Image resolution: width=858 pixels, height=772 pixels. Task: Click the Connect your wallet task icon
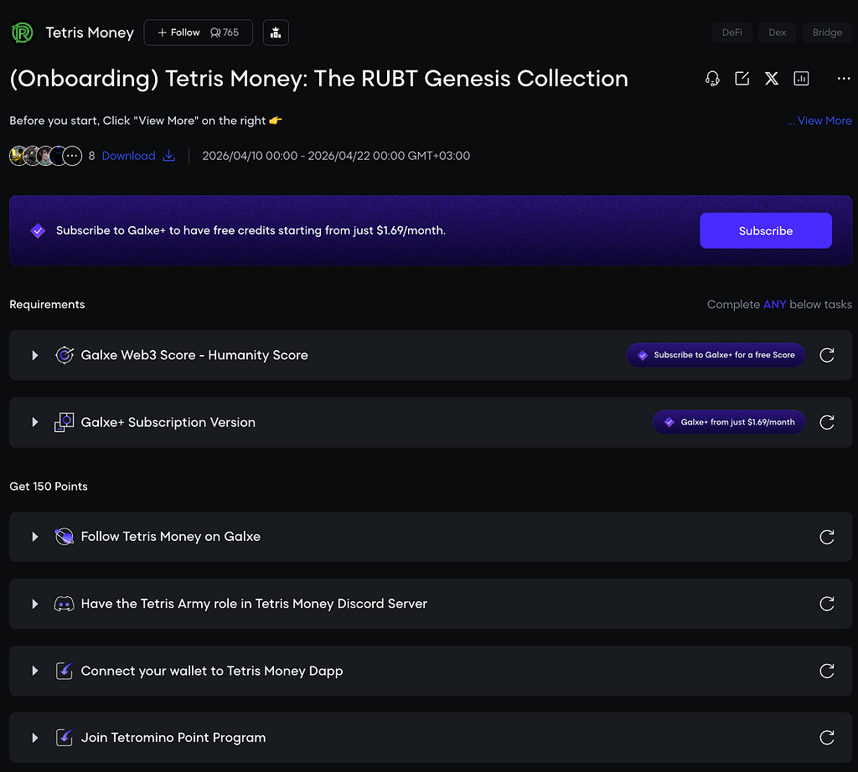pyautogui.click(x=64, y=672)
